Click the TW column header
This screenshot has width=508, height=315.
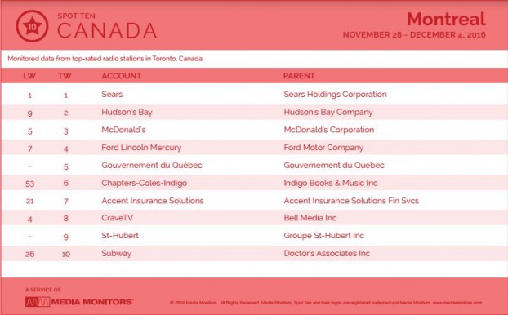pyautogui.click(x=65, y=76)
